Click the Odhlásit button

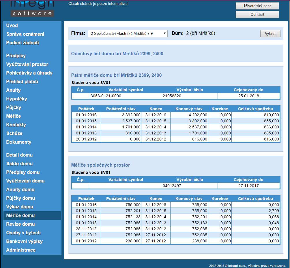click(x=257, y=15)
